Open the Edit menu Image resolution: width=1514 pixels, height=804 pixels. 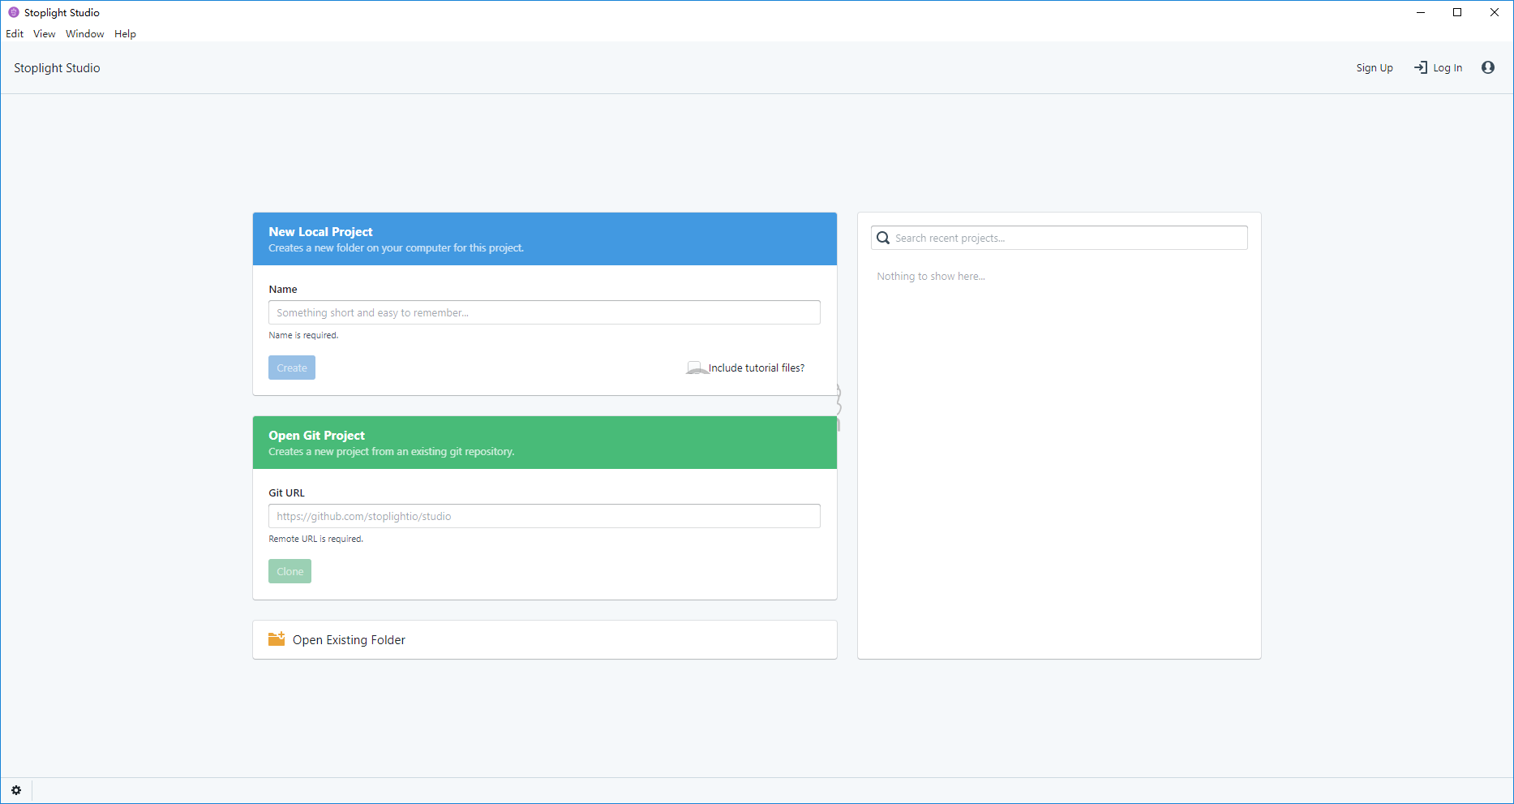(x=15, y=34)
